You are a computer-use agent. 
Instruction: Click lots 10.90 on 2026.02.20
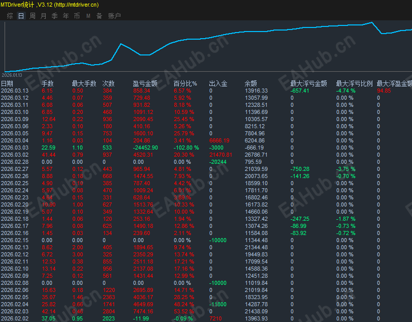(x=49, y=204)
